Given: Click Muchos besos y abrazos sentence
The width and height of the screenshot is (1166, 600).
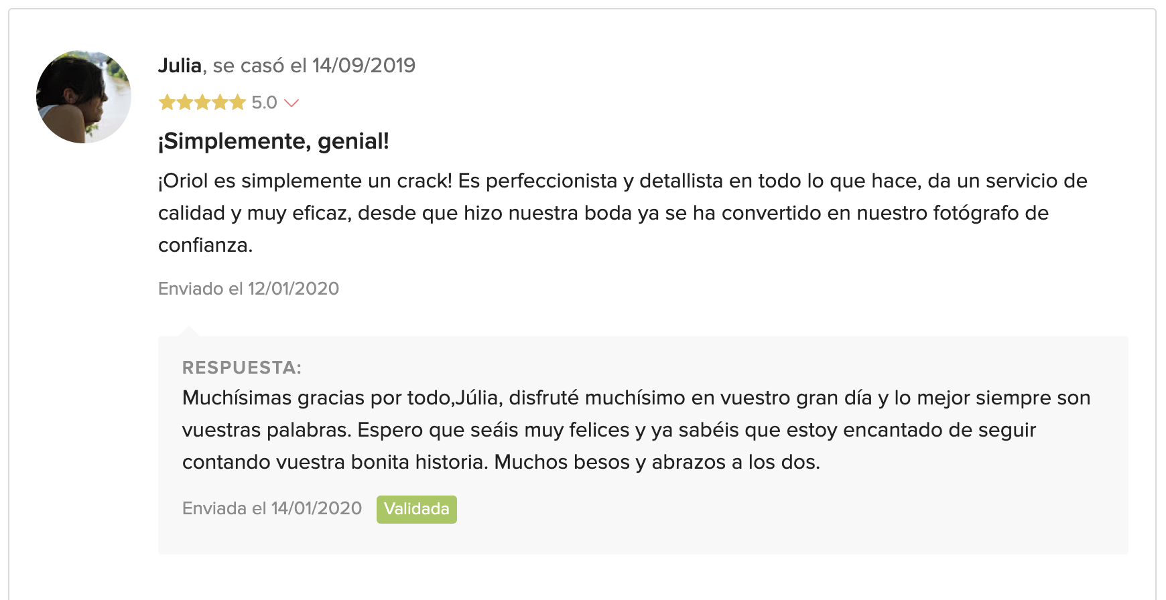Looking at the screenshot, I should [657, 462].
